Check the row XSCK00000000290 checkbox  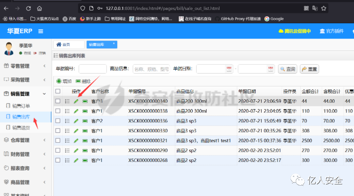pos(58,150)
